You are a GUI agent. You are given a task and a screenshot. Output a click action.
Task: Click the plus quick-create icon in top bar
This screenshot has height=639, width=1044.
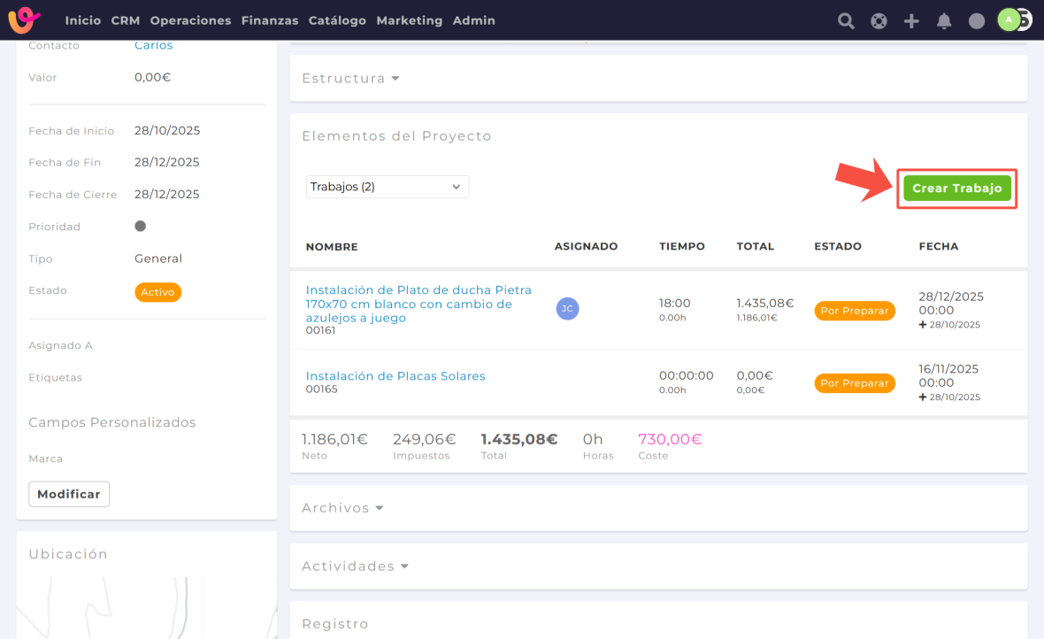(x=911, y=20)
